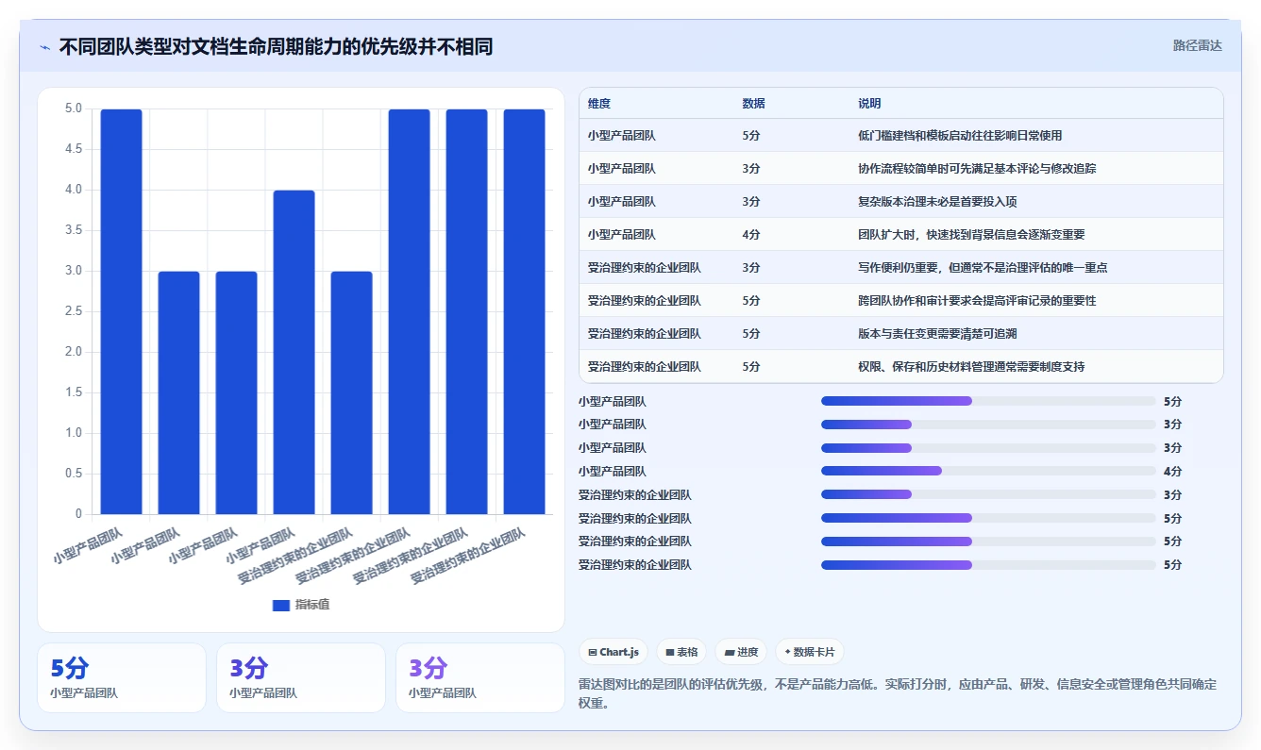Click the first 小型产品团队 bar reaching 5.0
The width and height of the screenshot is (1261, 750).
(x=122, y=311)
